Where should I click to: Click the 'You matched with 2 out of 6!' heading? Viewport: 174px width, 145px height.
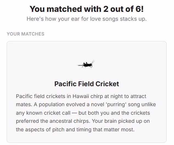point(86,9)
